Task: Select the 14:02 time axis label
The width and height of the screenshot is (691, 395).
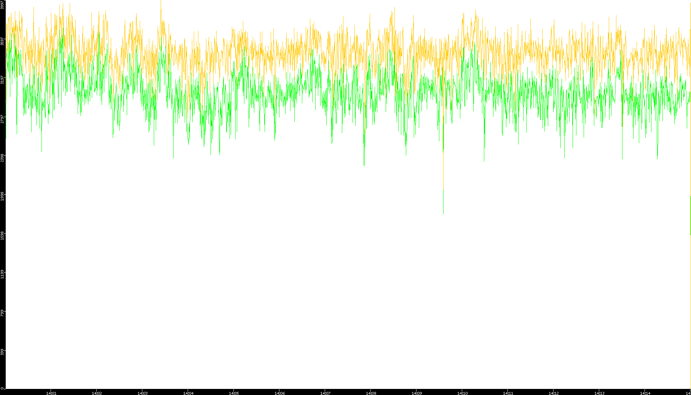Action: click(x=97, y=393)
